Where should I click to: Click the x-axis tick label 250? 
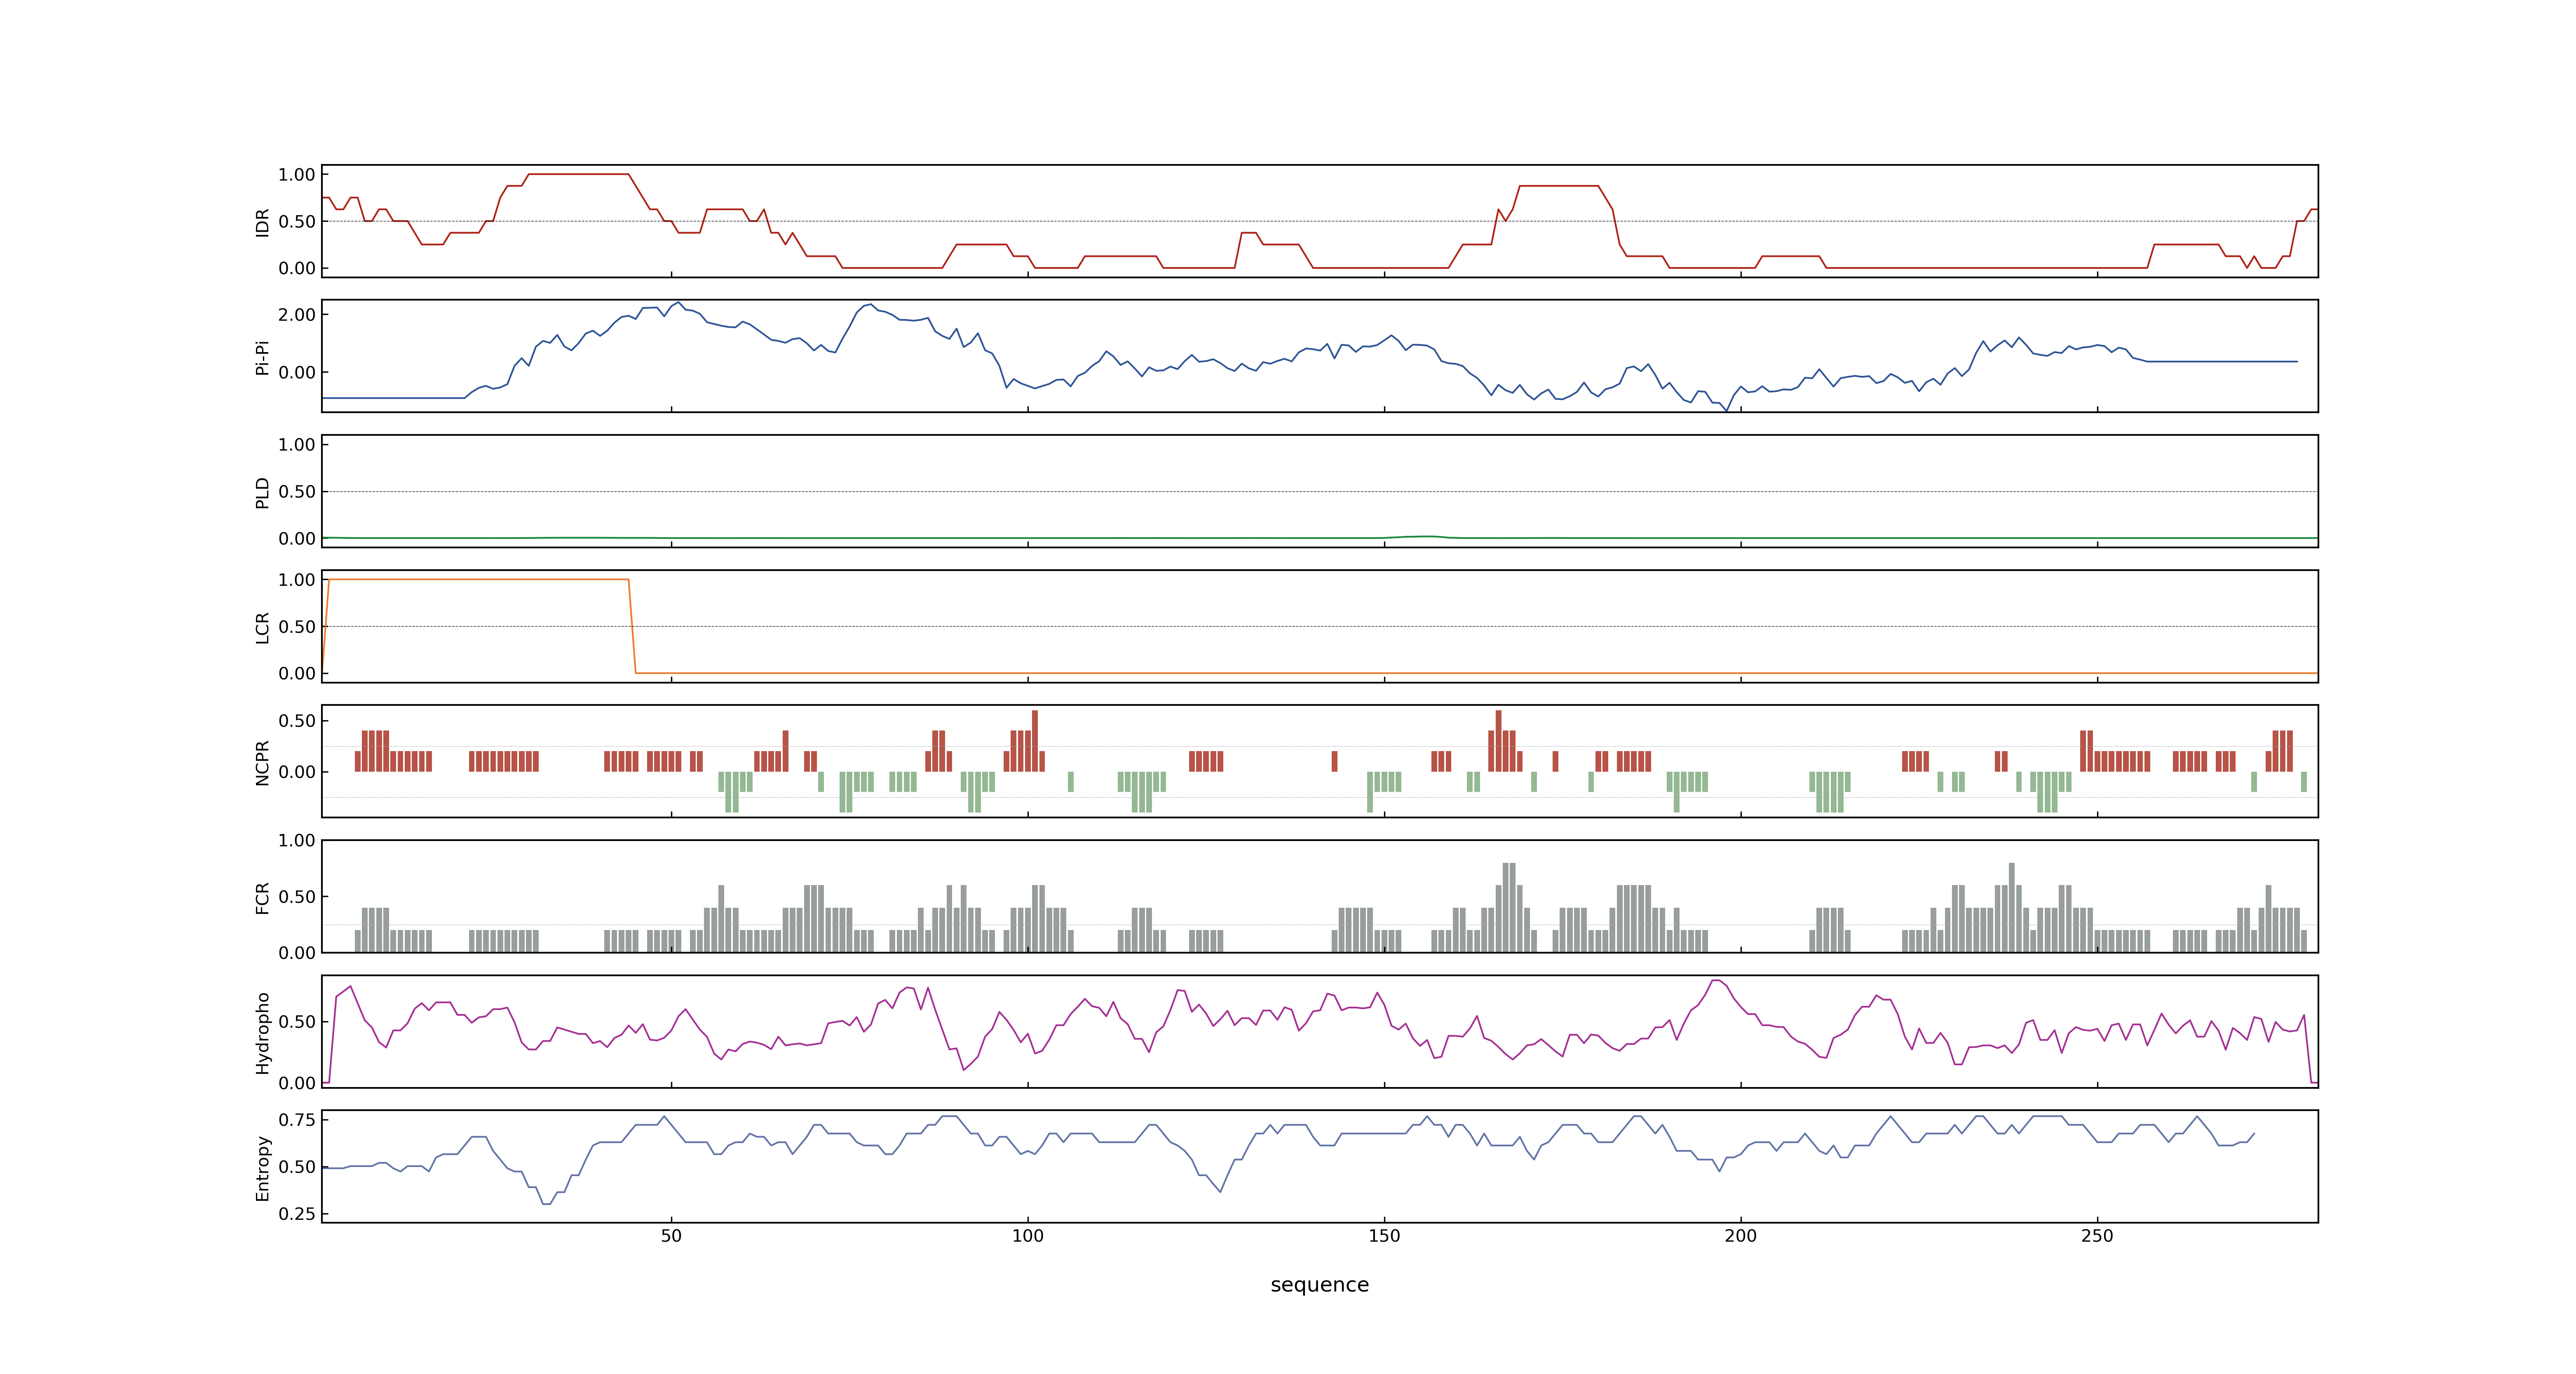tap(2097, 1236)
